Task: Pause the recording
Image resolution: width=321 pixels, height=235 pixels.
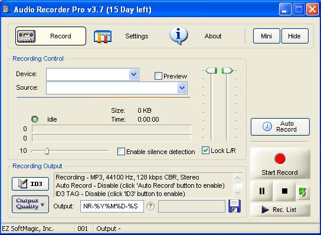Action: (x=261, y=191)
